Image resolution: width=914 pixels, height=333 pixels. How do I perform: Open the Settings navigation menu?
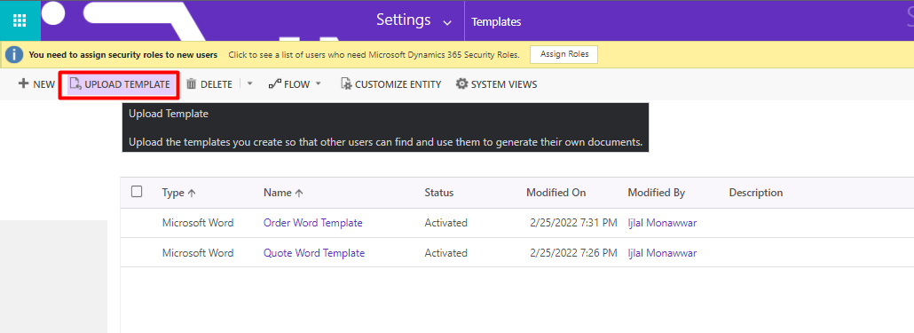tap(404, 20)
